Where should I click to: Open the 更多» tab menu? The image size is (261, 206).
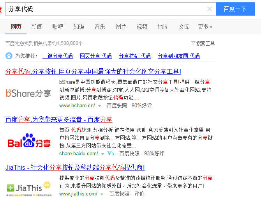pos(205,27)
